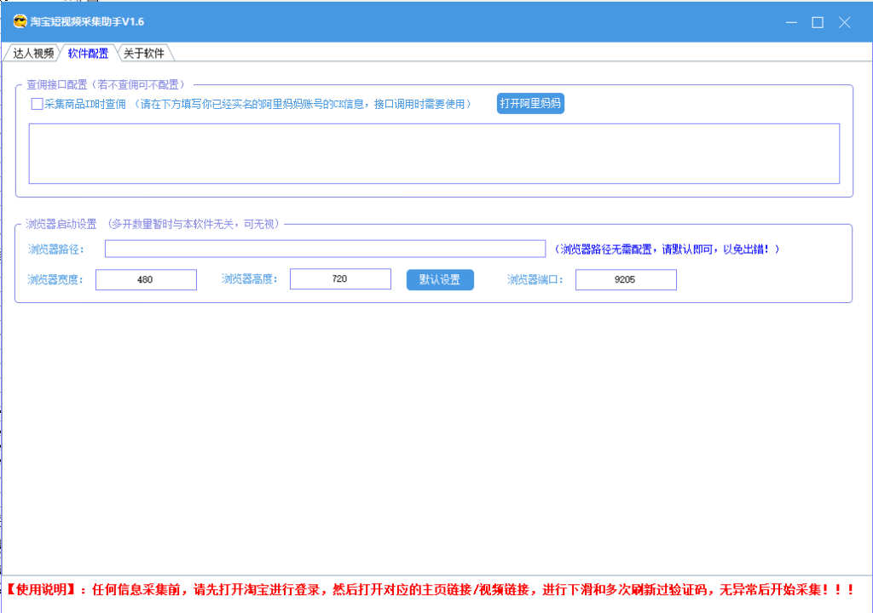Click the 浏览器端口 field showing 9205
The image size is (873, 613).
(626, 279)
